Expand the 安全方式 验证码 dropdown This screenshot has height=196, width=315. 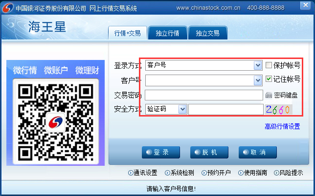tap(182, 109)
